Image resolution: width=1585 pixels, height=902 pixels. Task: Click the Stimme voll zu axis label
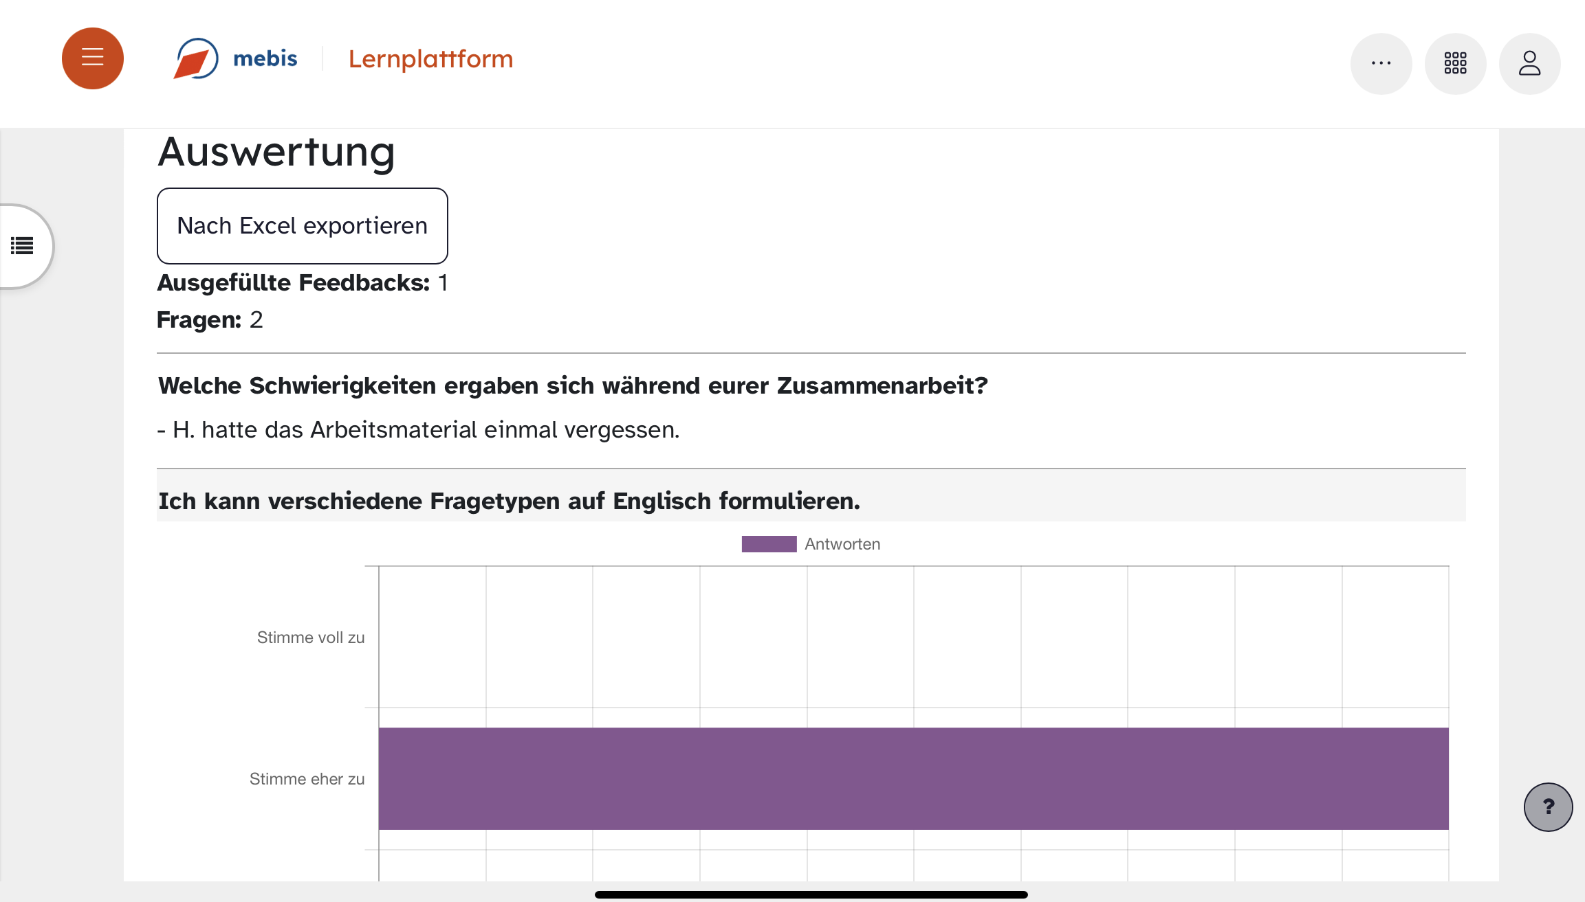[x=311, y=638]
